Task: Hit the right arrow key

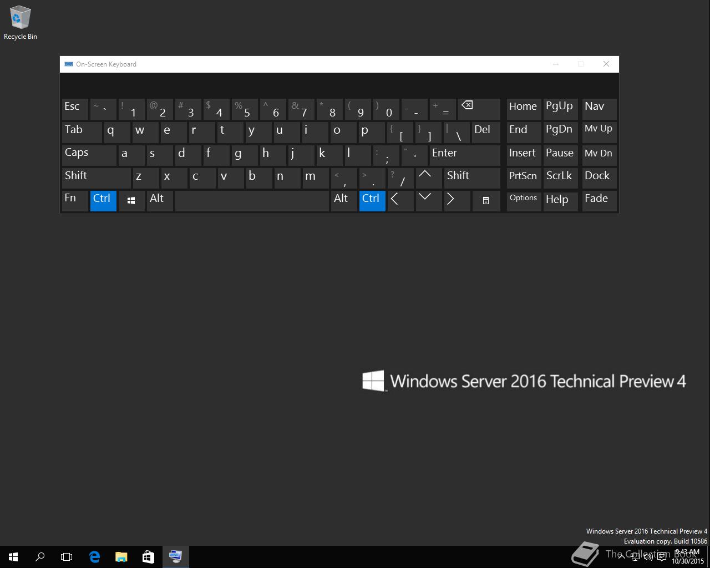Action: pyautogui.click(x=457, y=201)
